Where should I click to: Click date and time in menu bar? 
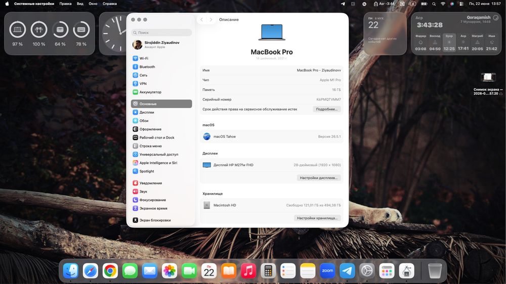(x=485, y=4)
